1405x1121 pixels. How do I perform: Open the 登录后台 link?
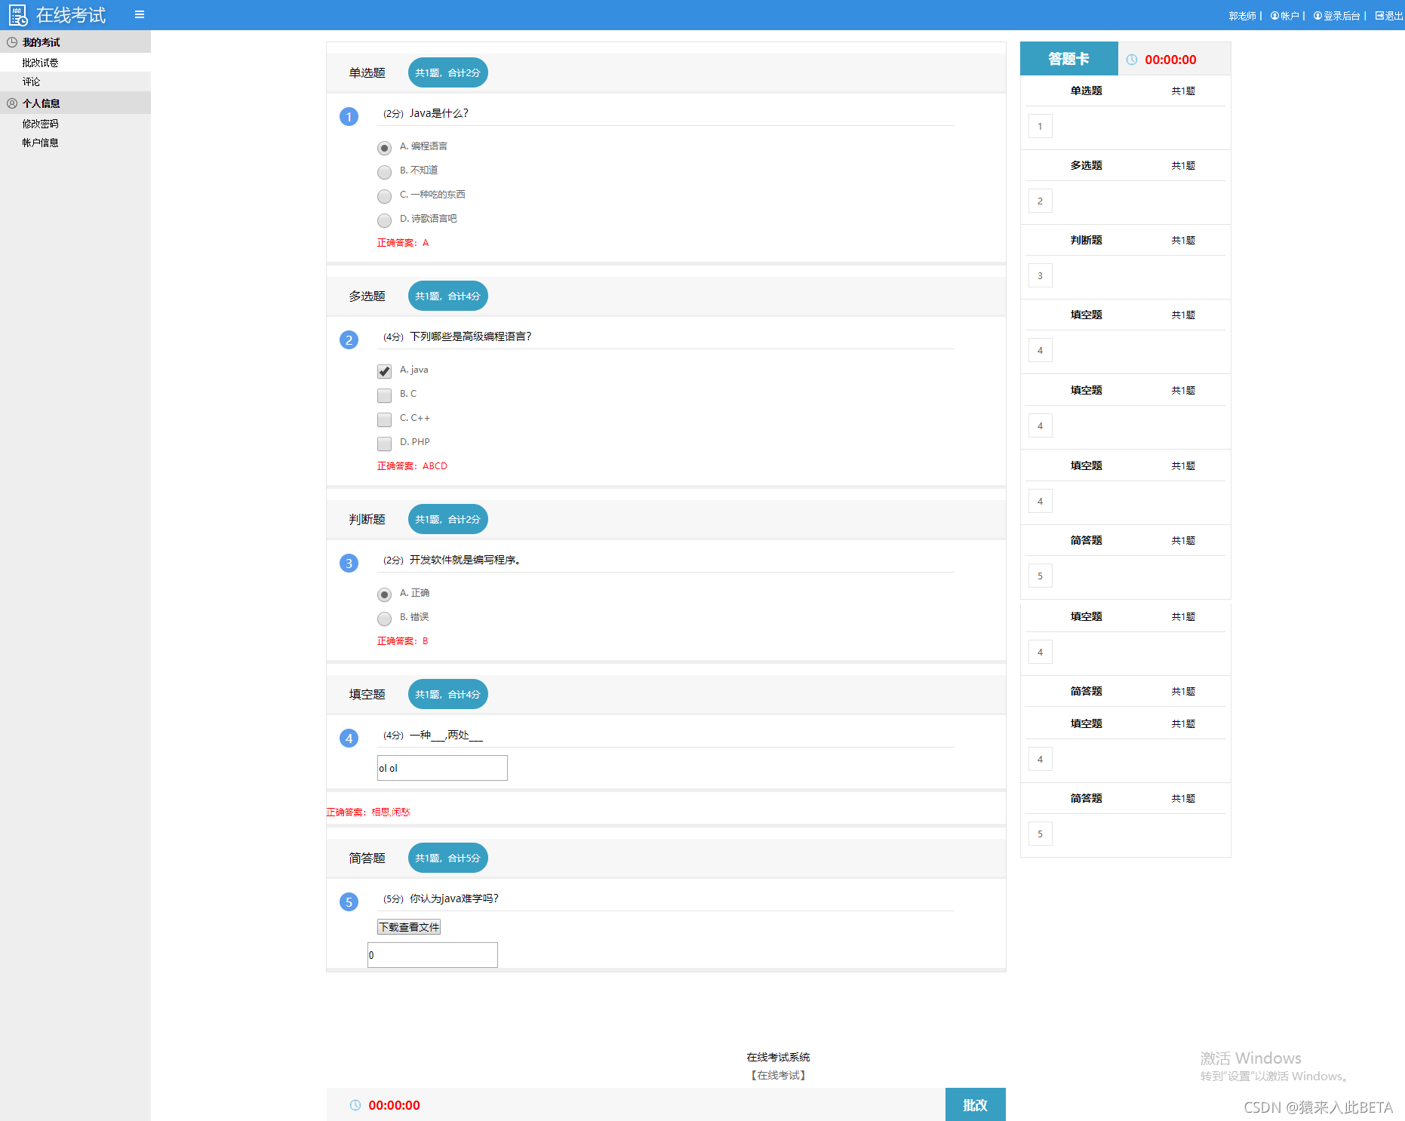(x=1336, y=16)
